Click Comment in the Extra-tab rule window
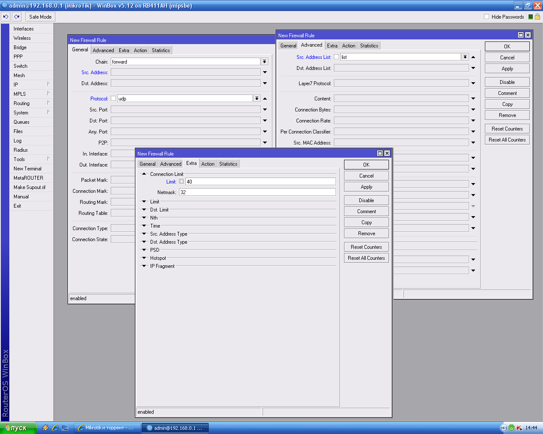 coord(367,211)
